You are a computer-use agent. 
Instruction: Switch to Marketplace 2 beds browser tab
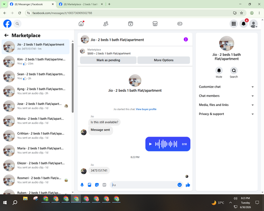[81, 4]
